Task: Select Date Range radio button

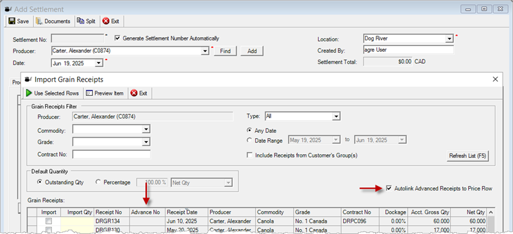Action: (249, 140)
